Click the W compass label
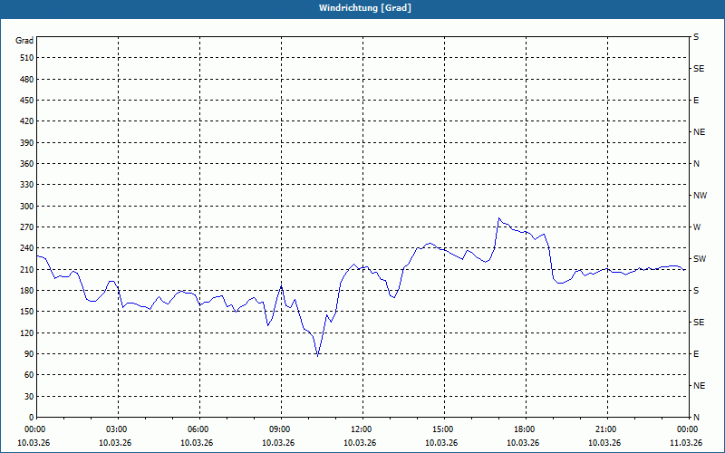The width and height of the screenshot is (725, 453). click(697, 227)
